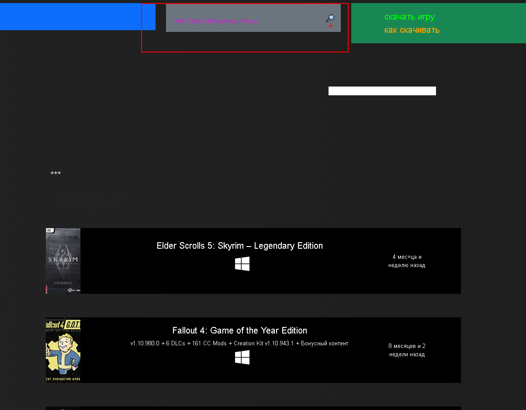Click the Fallout 4 version and DLC details line
The height and width of the screenshot is (410, 526).
click(239, 344)
